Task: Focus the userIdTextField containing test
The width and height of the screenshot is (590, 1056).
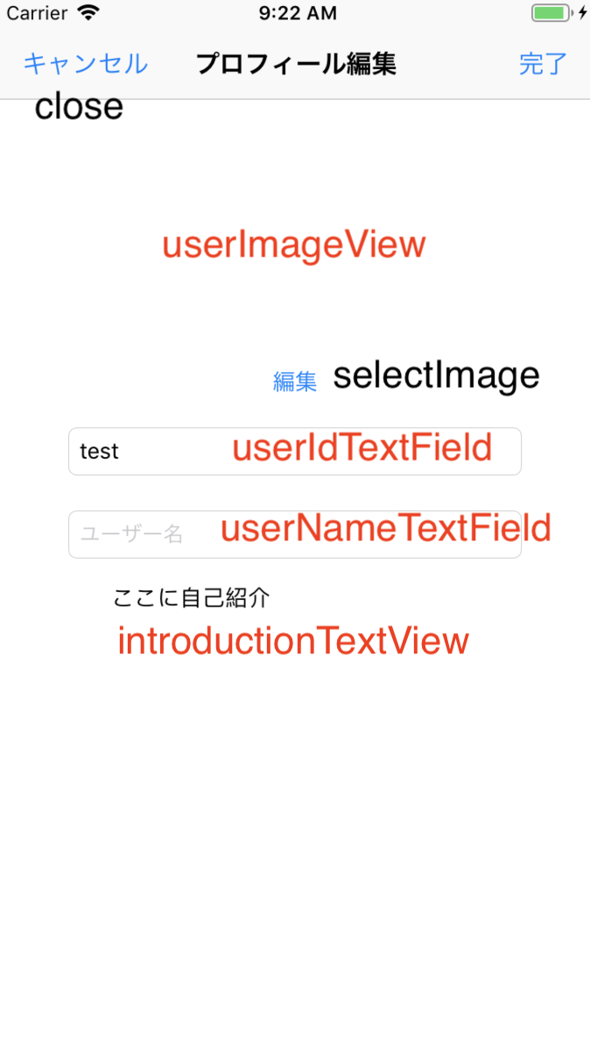Action: tap(294, 451)
